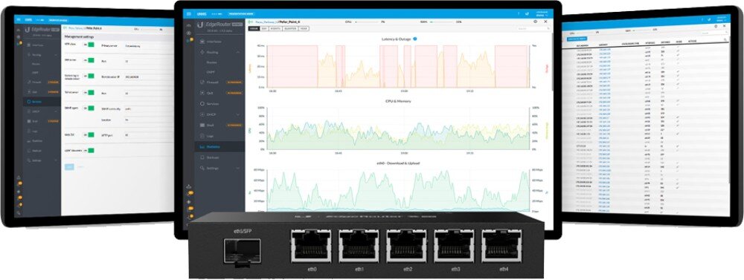The width and height of the screenshot is (744, 280).
Task: Open the hamburger menu on the center monitor
Action: click(189, 13)
